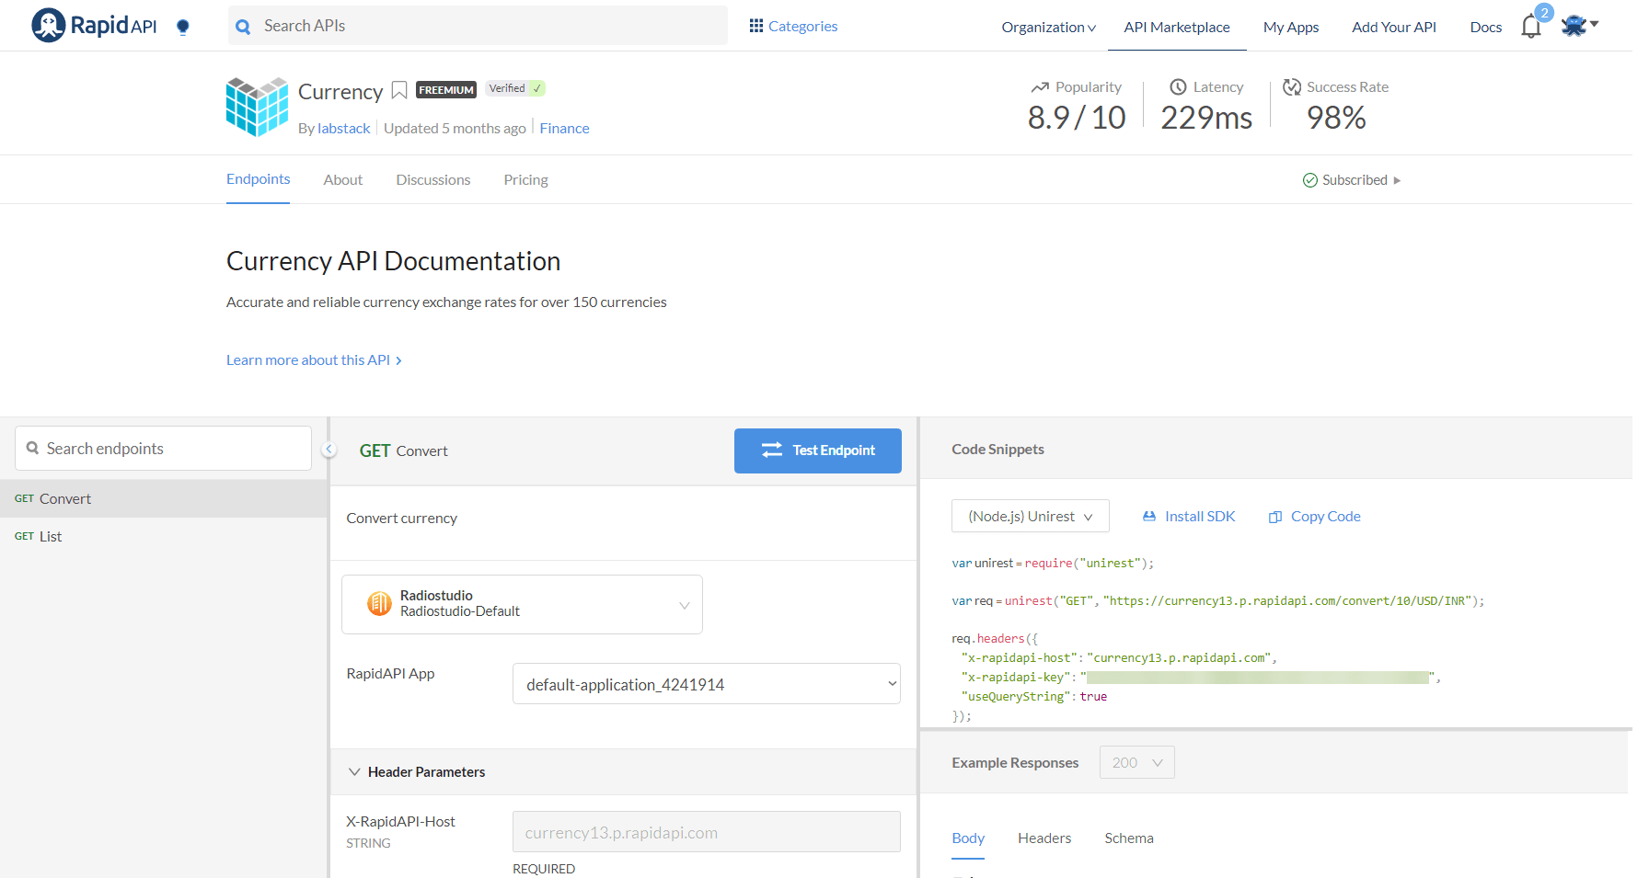This screenshot has height=878, width=1649.
Task: Click the FREEMIUM badge
Action: tap(446, 89)
